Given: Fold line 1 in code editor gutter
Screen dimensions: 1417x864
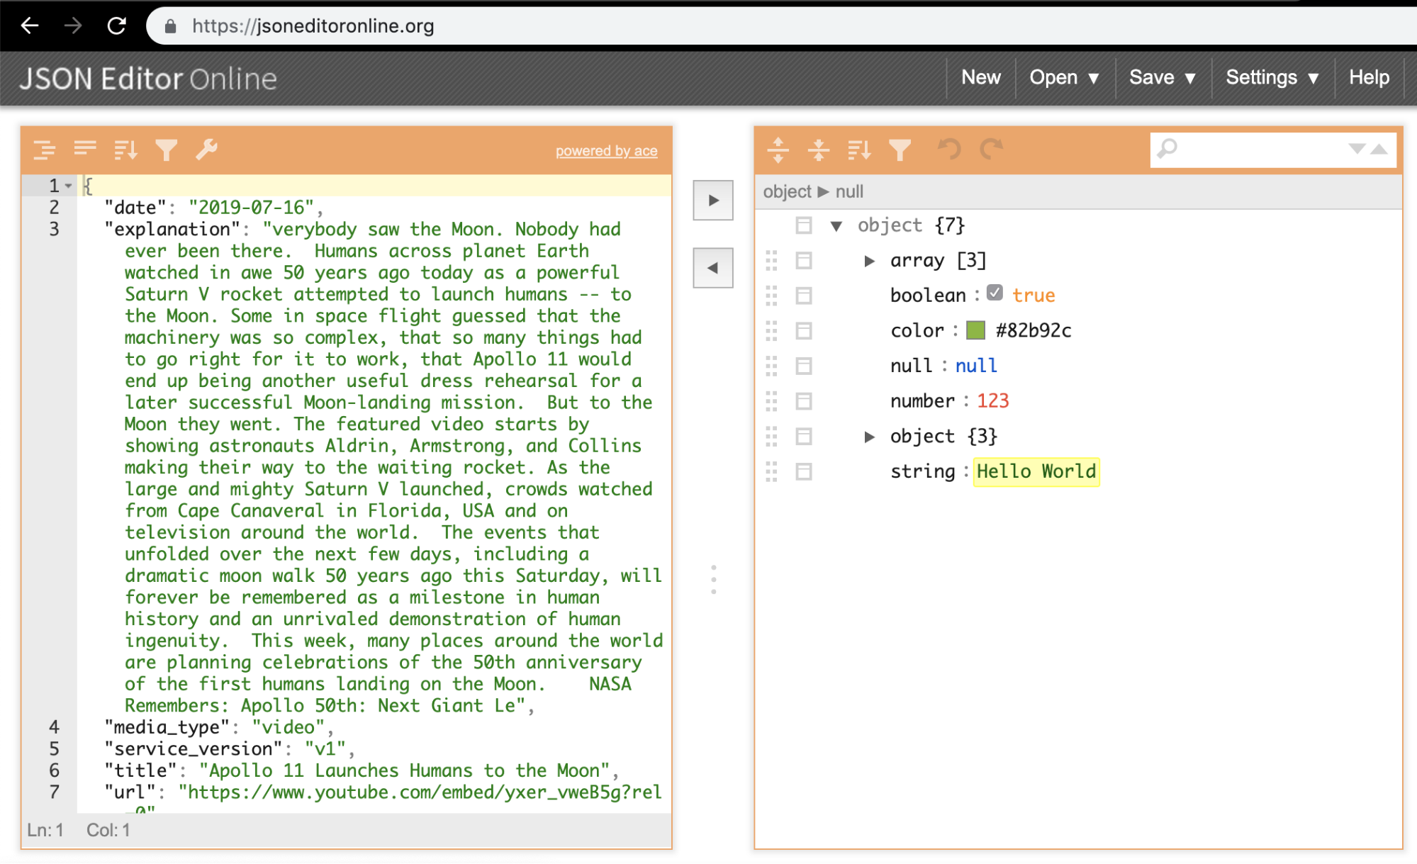Looking at the screenshot, I should [69, 186].
